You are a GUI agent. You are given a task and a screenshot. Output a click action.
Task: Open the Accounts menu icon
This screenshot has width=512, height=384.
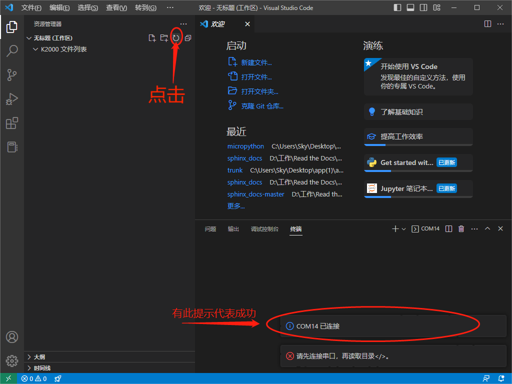12,337
